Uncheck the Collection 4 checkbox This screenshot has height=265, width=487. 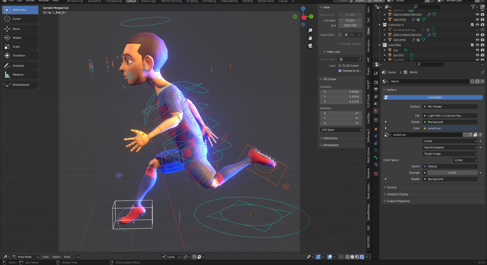[x=472, y=25]
